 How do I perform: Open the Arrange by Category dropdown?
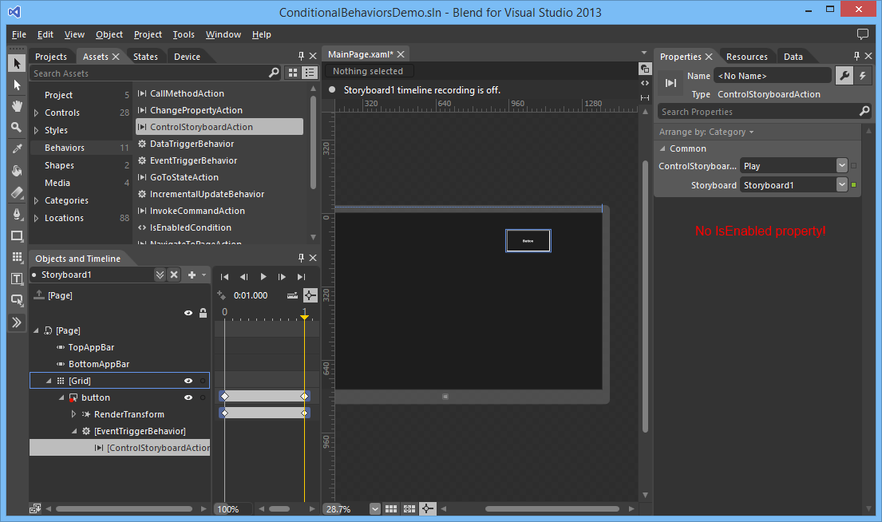coord(706,132)
